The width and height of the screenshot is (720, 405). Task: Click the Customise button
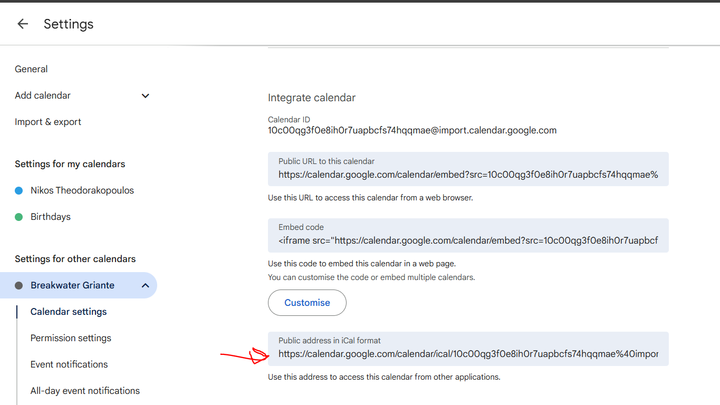coord(307,303)
